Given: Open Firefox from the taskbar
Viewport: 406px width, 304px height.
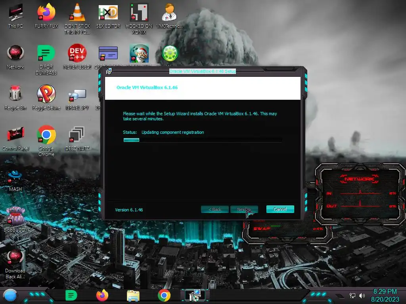Looking at the screenshot, I should click(102, 295).
